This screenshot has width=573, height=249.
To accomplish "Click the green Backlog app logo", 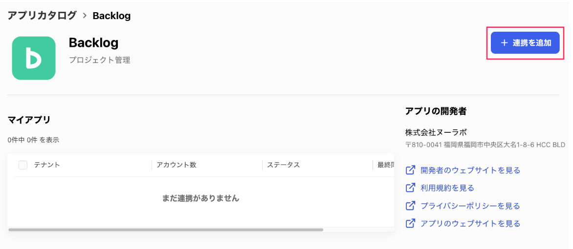I will (34, 58).
